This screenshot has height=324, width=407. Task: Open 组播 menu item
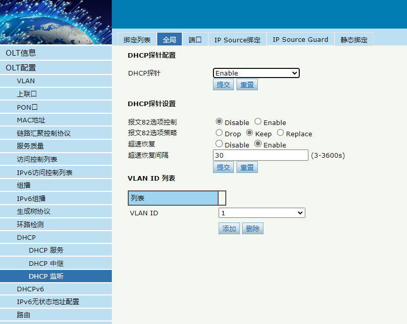click(x=56, y=185)
